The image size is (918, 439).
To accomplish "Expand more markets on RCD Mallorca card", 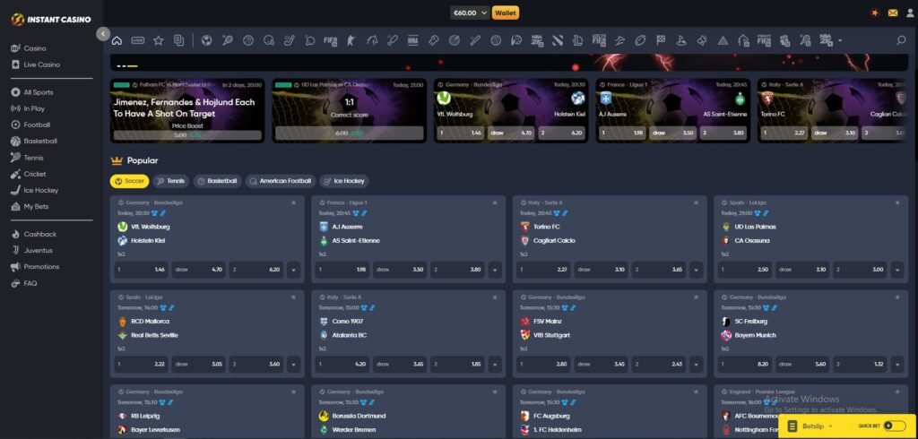I will [293, 364].
